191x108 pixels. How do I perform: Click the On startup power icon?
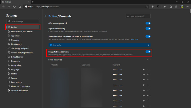coord(9,40)
